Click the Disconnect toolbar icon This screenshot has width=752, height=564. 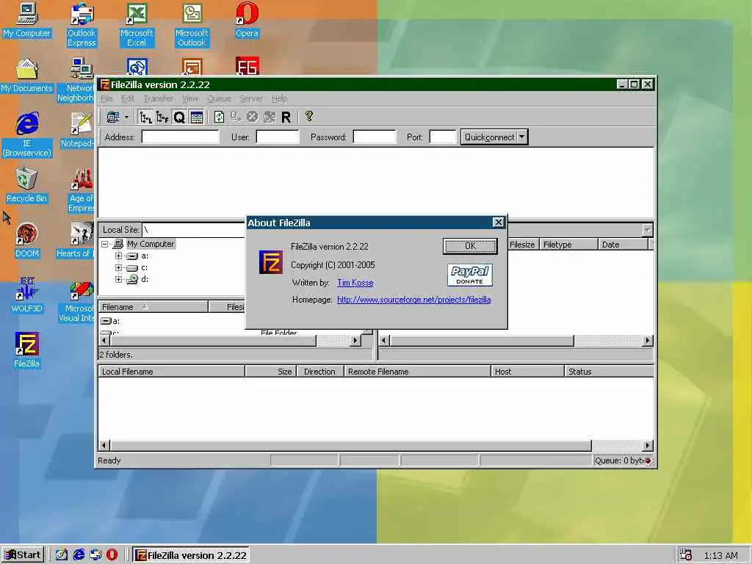269,117
